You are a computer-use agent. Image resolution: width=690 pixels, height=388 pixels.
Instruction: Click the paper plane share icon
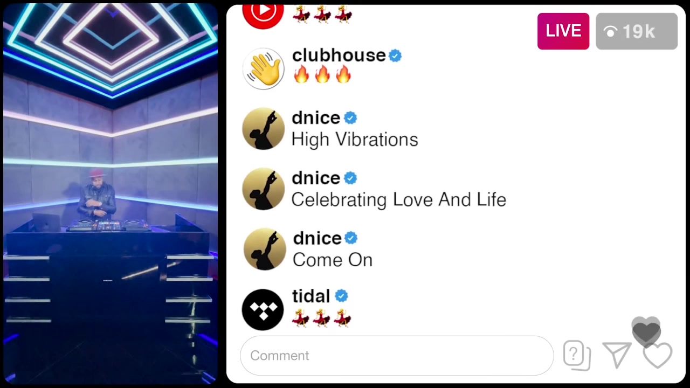[617, 355]
